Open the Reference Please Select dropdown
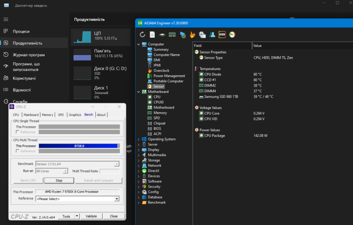 (117, 199)
